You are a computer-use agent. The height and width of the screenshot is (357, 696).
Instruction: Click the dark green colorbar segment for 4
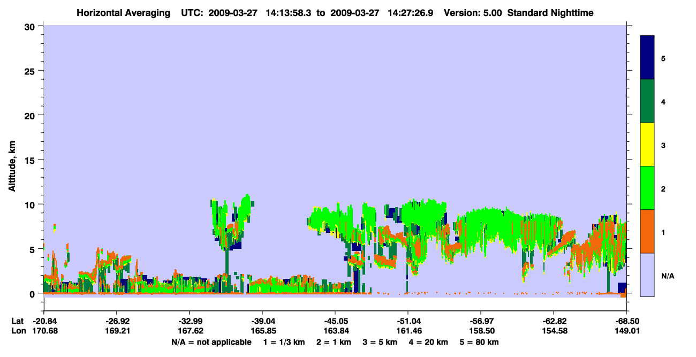click(647, 101)
